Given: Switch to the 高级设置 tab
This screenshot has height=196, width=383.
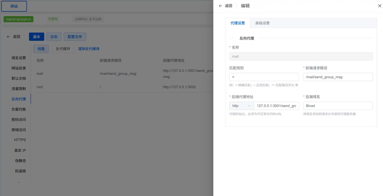Looking at the screenshot, I should 262,23.
